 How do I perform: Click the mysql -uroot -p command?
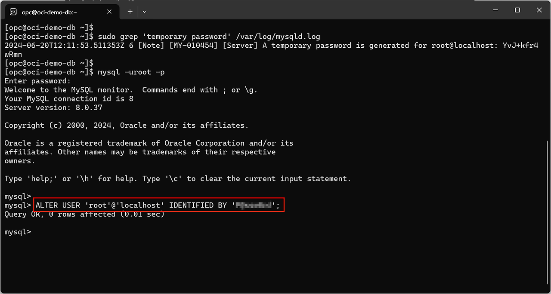(131, 72)
